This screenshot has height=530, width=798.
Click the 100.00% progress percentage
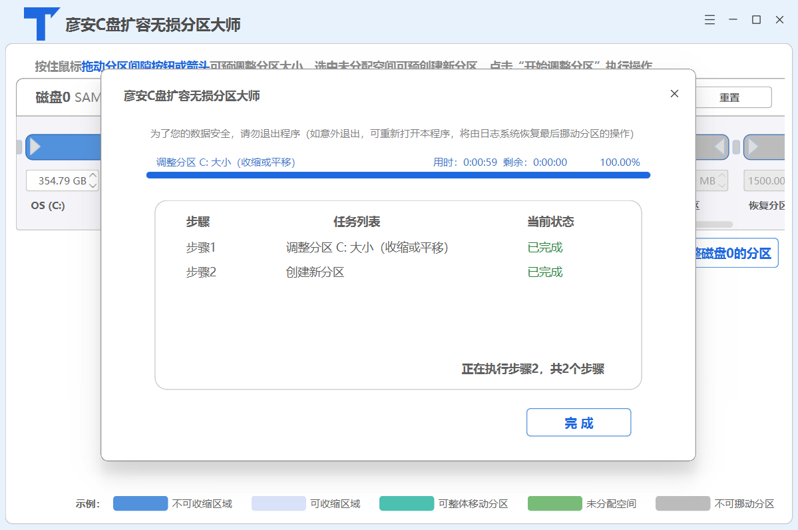620,162
